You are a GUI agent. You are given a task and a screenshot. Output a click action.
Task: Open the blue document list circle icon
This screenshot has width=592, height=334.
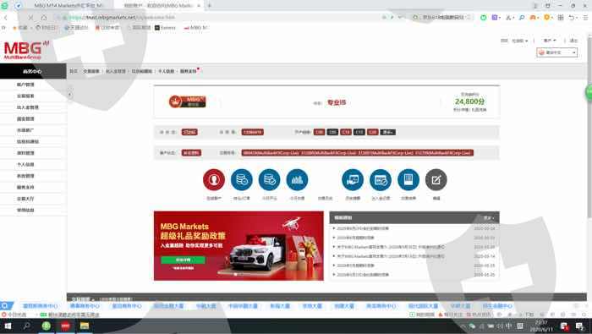(408, 179)
